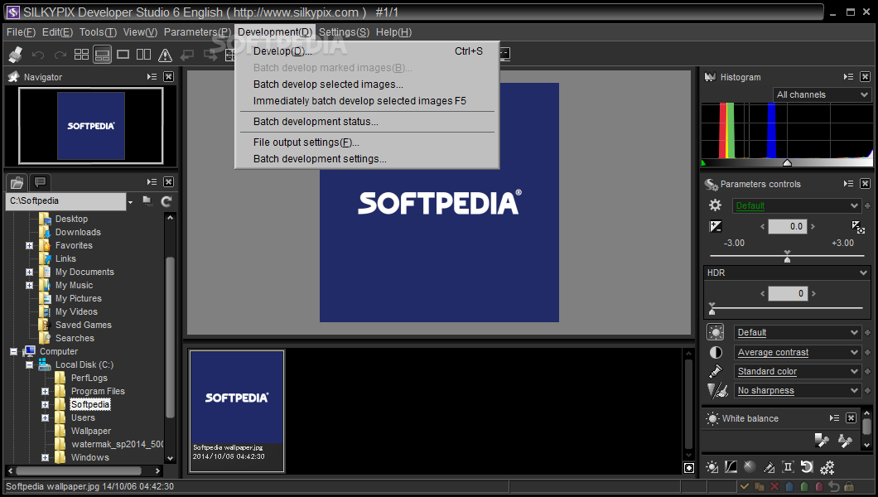
Task: Toggle the blue mark flag icon
Action: tap(789, 486)
